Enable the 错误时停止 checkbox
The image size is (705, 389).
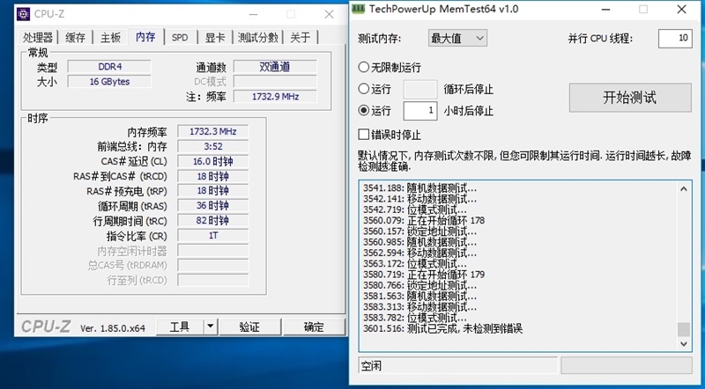tap(364, 135)
